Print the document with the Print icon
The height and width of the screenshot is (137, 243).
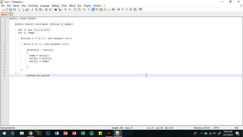pos(27,10)
